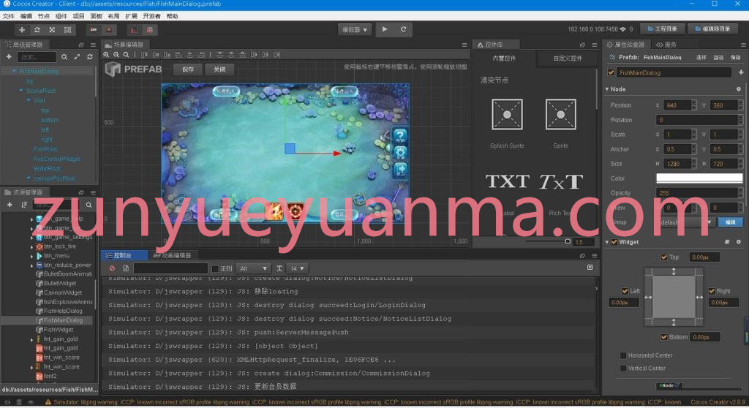Click hierarchy search magnifier icon
749x408 pixels.
pyautogui.click(x=64, y=57)
